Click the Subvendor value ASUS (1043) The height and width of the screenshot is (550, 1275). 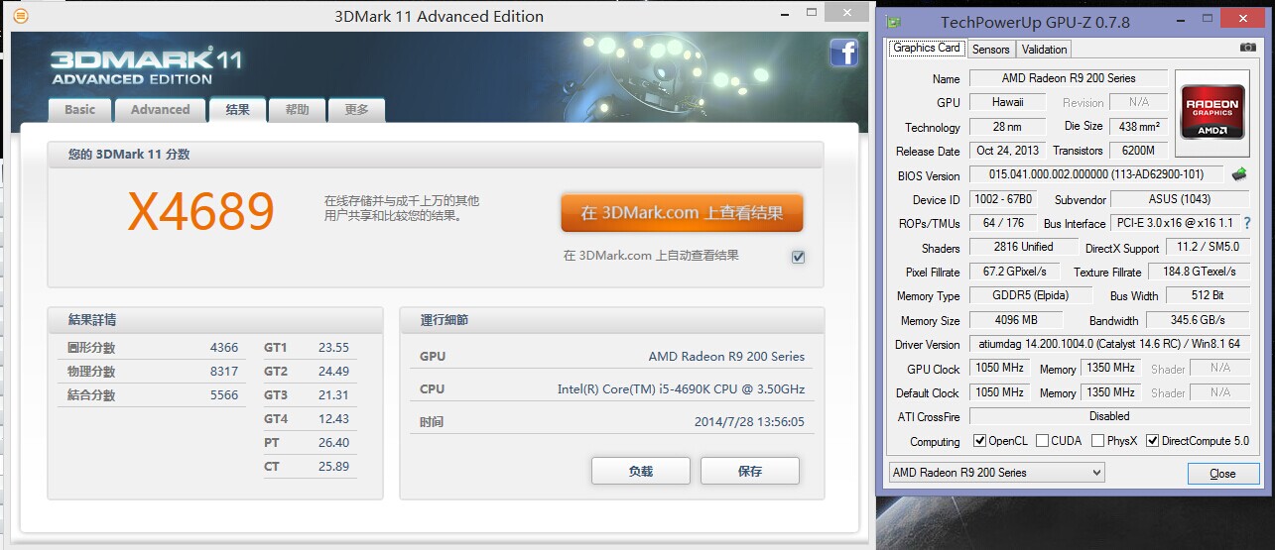click(x=1180, y=199)
